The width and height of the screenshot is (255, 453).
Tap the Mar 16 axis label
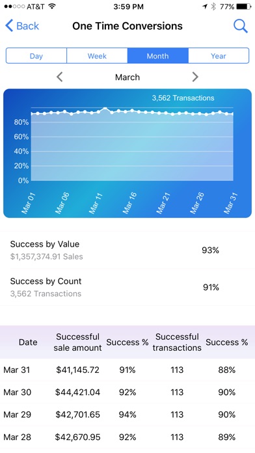[x=129, y=203]
